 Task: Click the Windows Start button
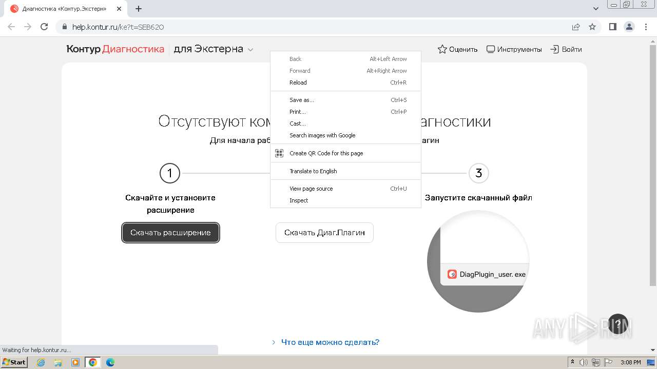[14, 362]
